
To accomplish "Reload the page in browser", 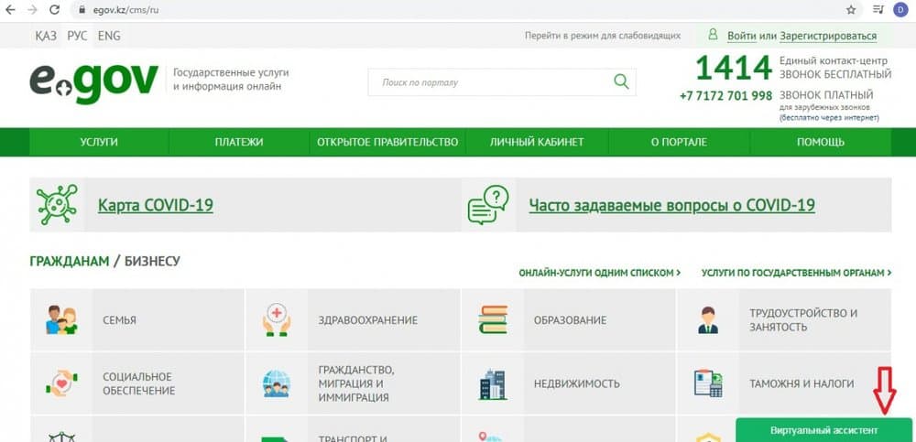I will 54,10.
